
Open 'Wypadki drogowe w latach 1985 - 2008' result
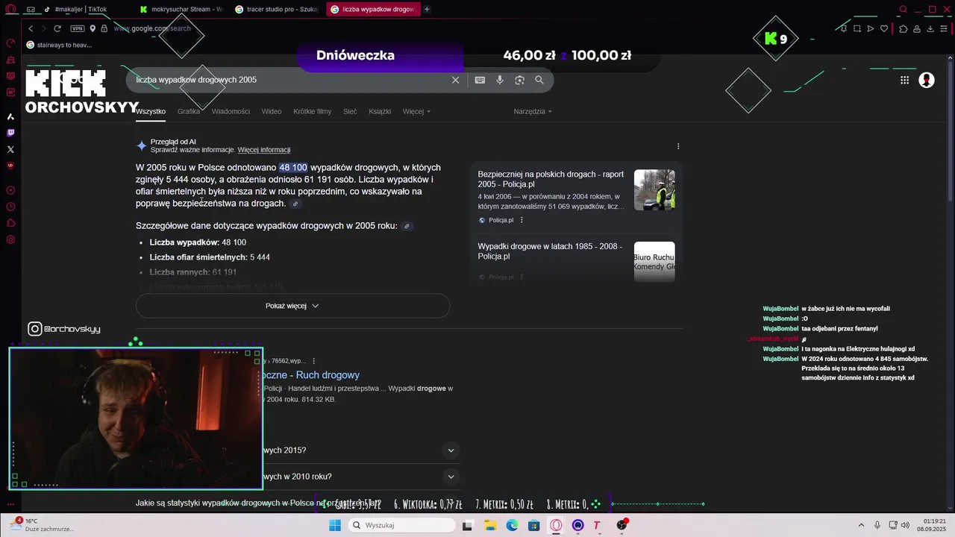click(550, 251)
